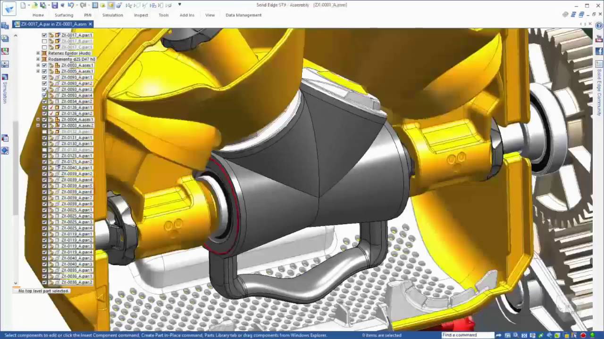Image resolution: width=604 pixels, height=339 pixels.
Task: Click the Open file icon
Action: [35, 5]
